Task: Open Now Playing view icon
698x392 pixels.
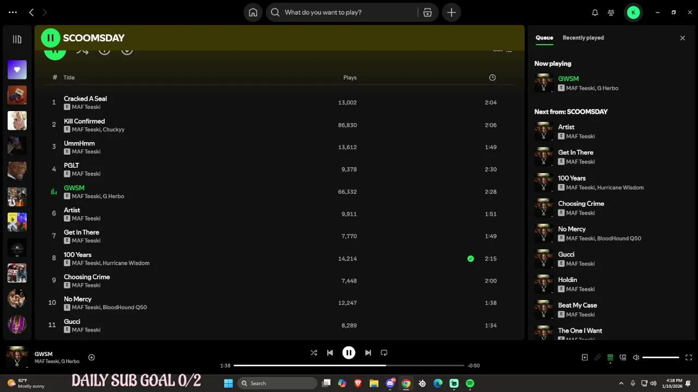Action: point(585,358)
